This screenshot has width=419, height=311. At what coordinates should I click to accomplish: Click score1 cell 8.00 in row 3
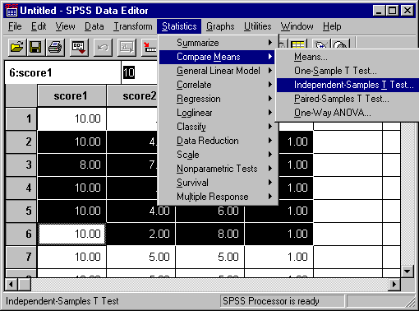click(71, 165)
